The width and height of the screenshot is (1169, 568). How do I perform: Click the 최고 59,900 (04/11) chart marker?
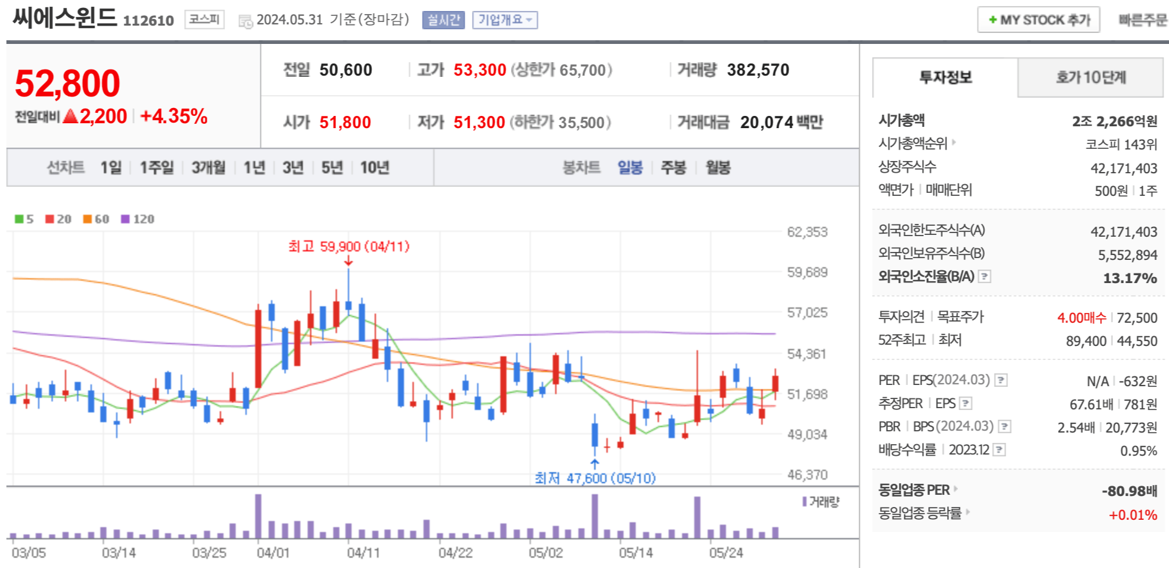point(349,246)
